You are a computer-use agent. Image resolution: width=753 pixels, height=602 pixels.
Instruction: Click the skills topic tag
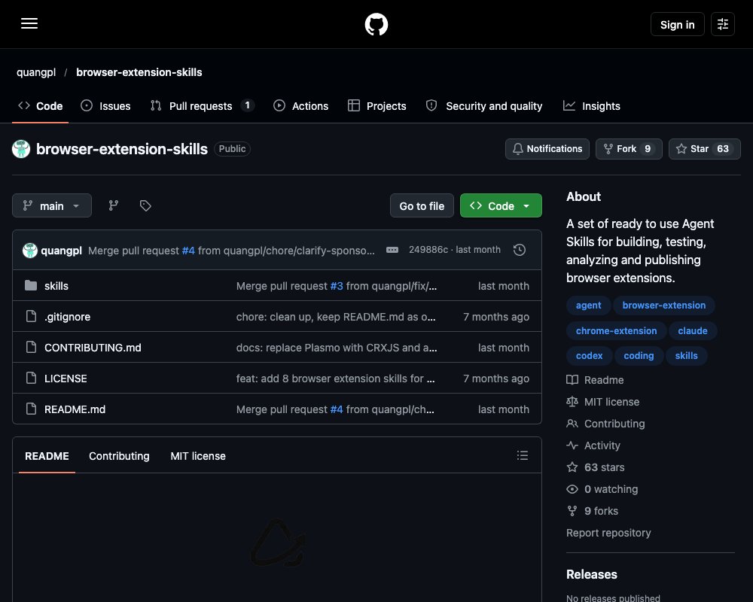click(x=686, y=356)
